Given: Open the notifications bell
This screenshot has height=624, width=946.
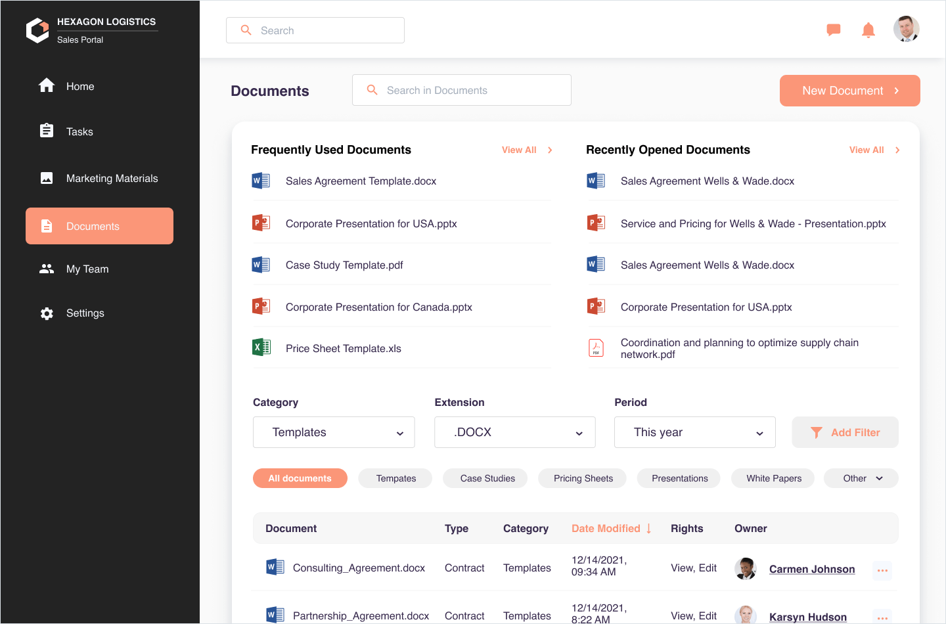Looking at the screenshot, I should click(x=868, y=30).
